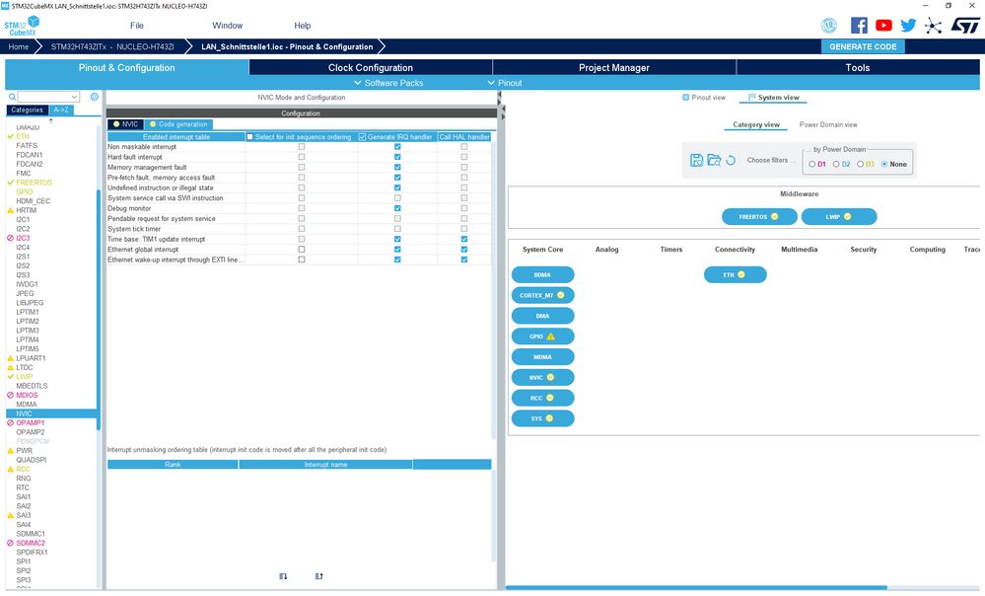Open the LWIP middleware chip
The height and width of the screenshot is (596, 985).
coord(839,217)
